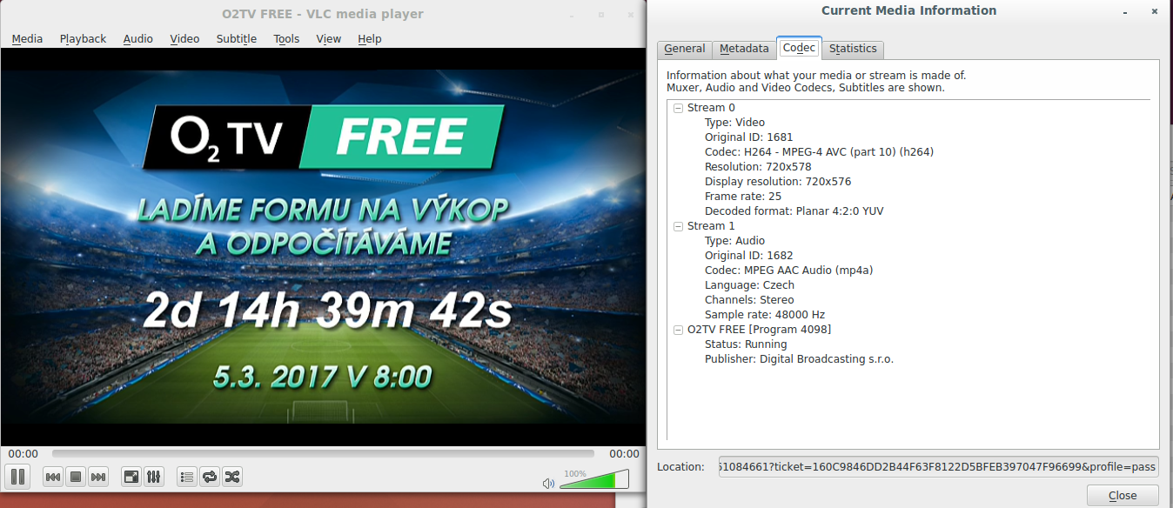
Task: Collapse the O2TV FREE Program 4098 entry
Action: 678,329
